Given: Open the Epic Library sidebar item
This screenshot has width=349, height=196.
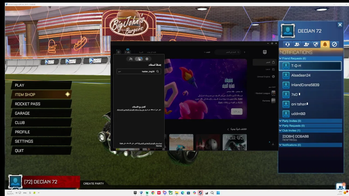Looking at the screenshot, I should pyautogui.click(x=271, y=69).
